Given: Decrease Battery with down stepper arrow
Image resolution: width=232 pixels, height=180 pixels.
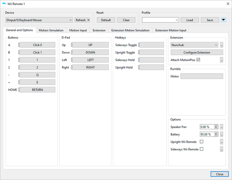Looking at the screenshot, I should (x=216, y=135).
